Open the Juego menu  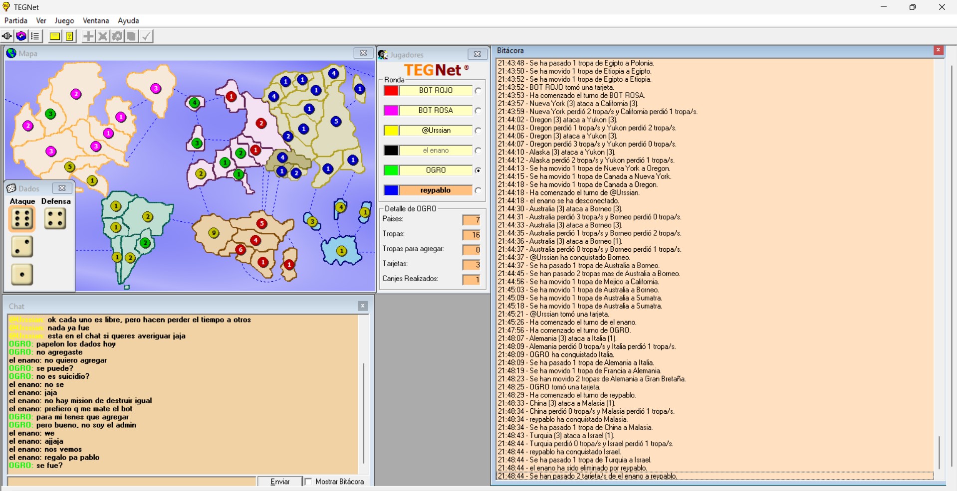click(64, 20)
